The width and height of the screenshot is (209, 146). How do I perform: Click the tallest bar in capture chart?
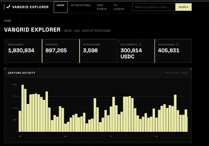23,108
